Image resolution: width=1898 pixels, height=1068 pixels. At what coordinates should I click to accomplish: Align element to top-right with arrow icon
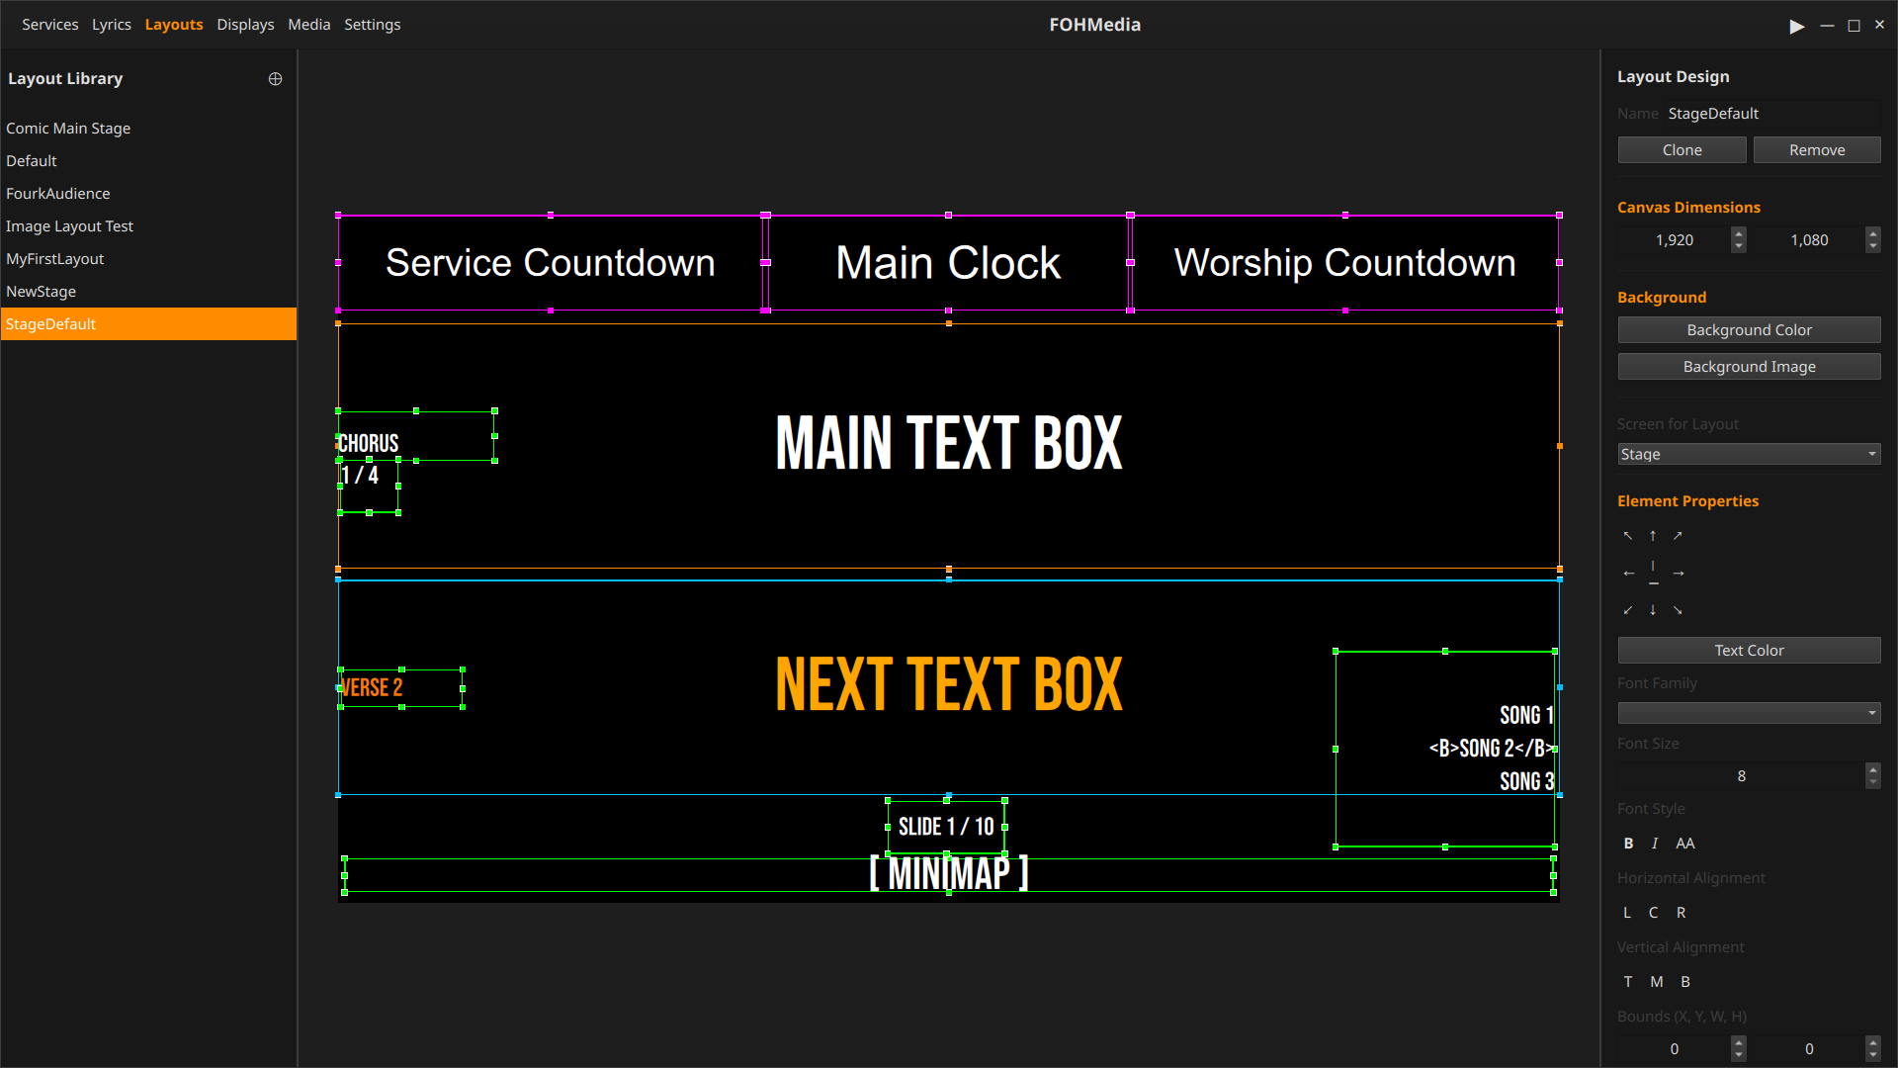(1678, 536)
